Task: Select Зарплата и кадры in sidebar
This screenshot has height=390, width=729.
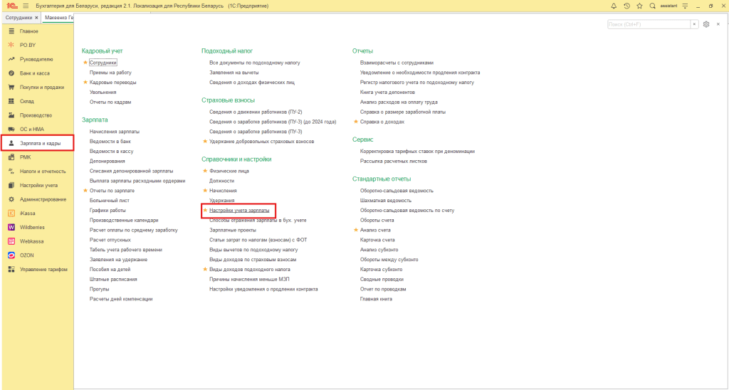Action: pyautogui.click(x=37, y=143)
